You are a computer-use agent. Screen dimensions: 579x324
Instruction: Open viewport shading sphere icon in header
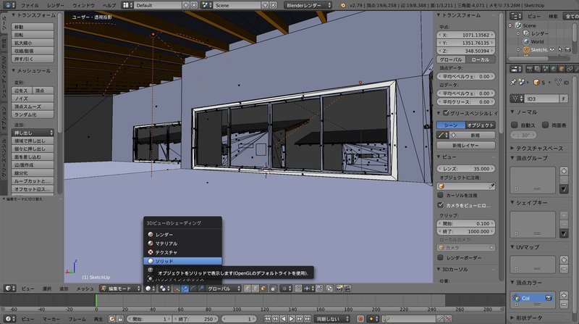(x=148, y=288)
